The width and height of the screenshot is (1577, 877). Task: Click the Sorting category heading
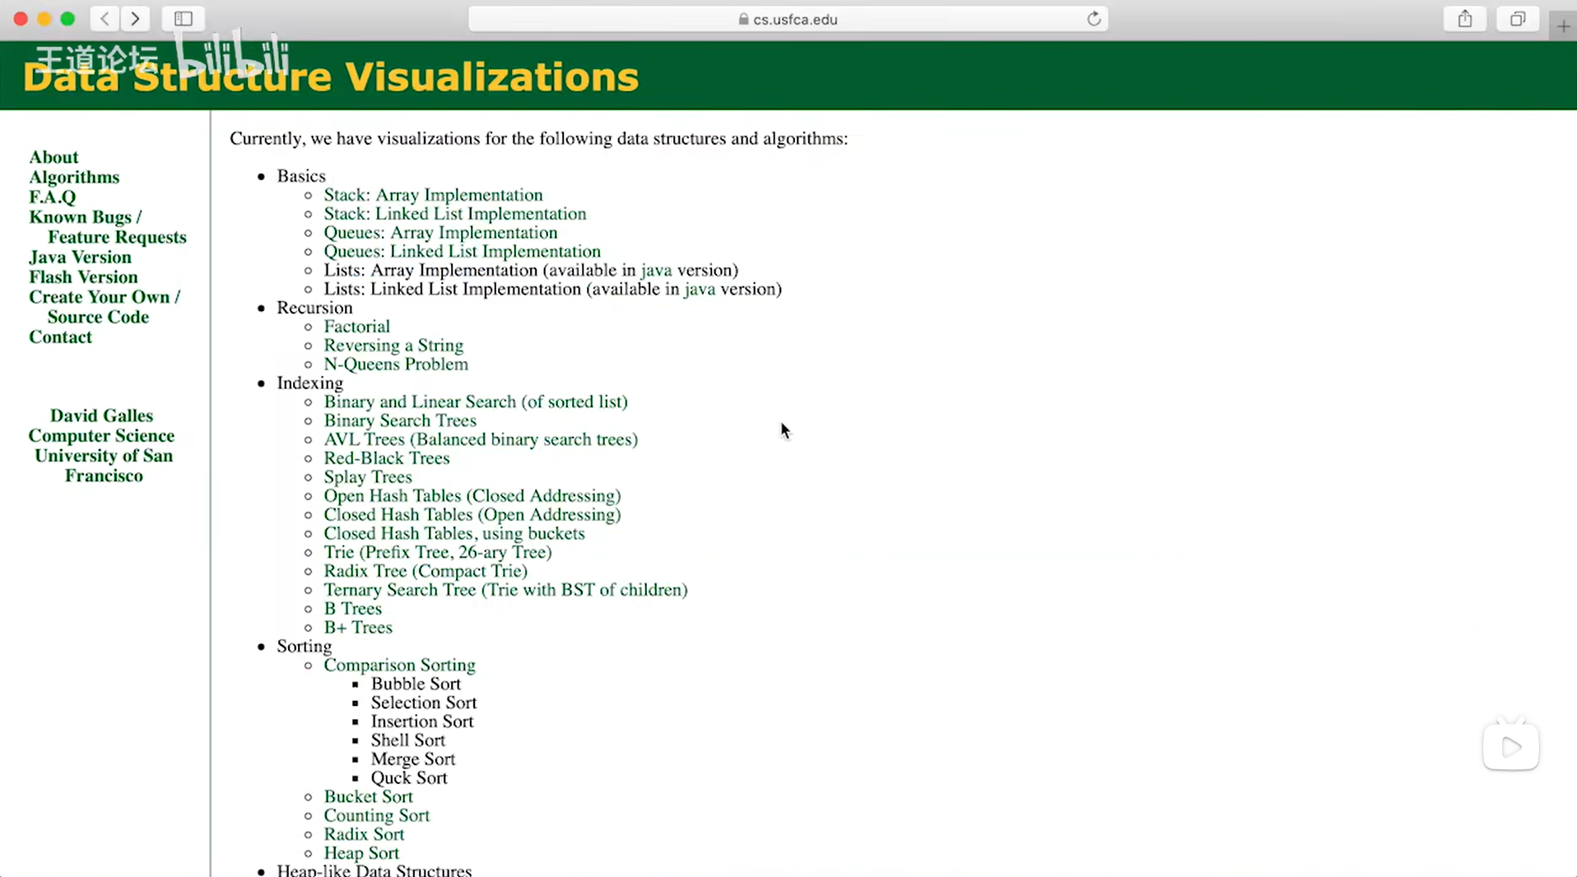(304, 647)
